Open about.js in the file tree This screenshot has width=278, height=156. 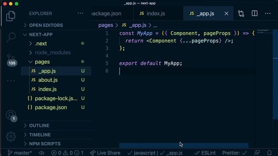pyautogui.click(x=56, y=80)
